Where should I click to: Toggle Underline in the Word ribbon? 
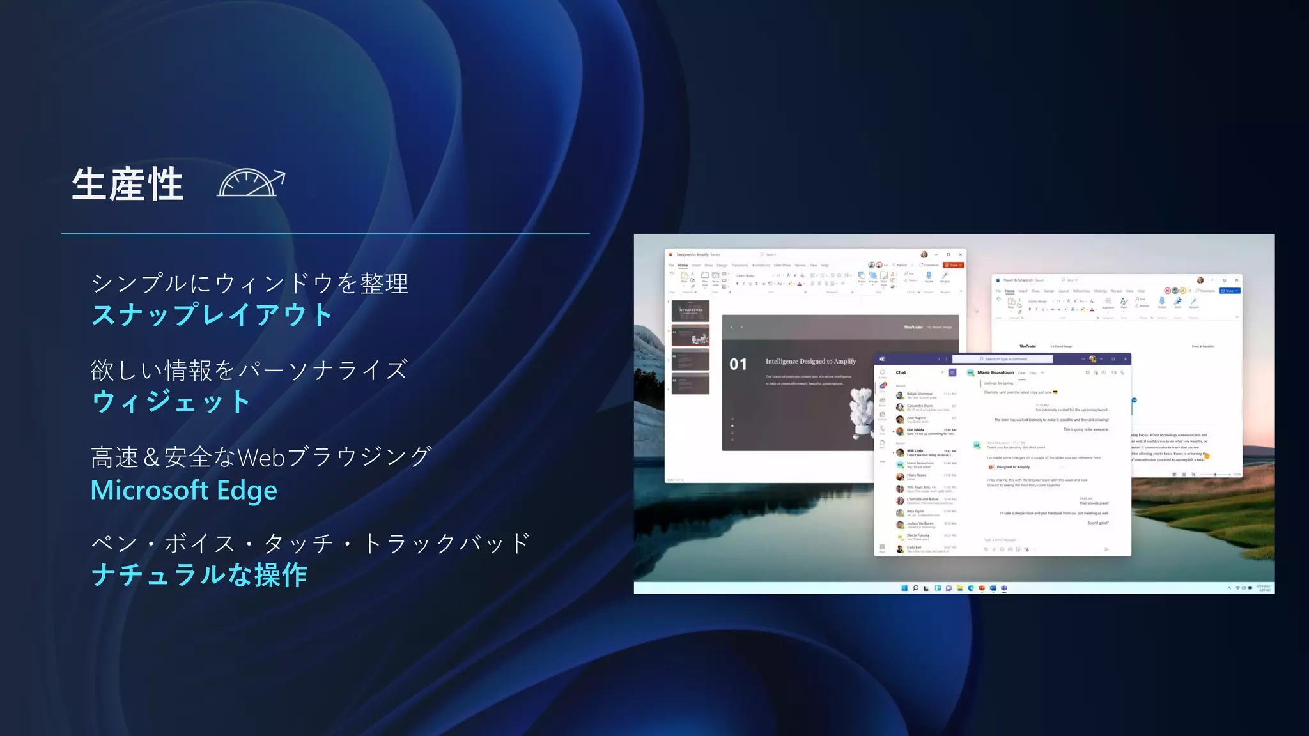[x=1043, y=309]
